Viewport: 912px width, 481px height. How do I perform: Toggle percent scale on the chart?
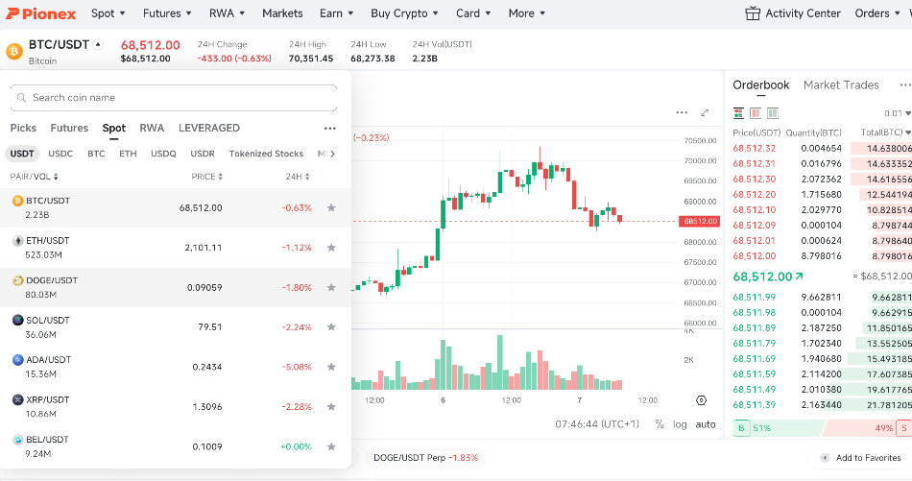[659, 424]
